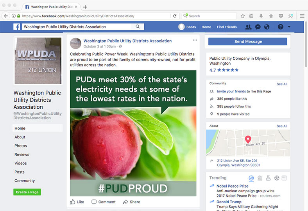
Task: Click the browser back arrow
Action: pyautogui.click(x=6, y=16)
